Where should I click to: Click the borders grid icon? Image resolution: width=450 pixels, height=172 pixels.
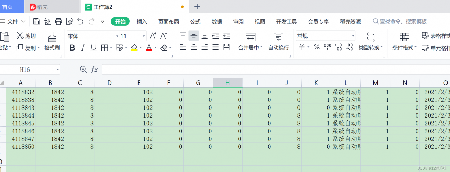tap(104, 48)
